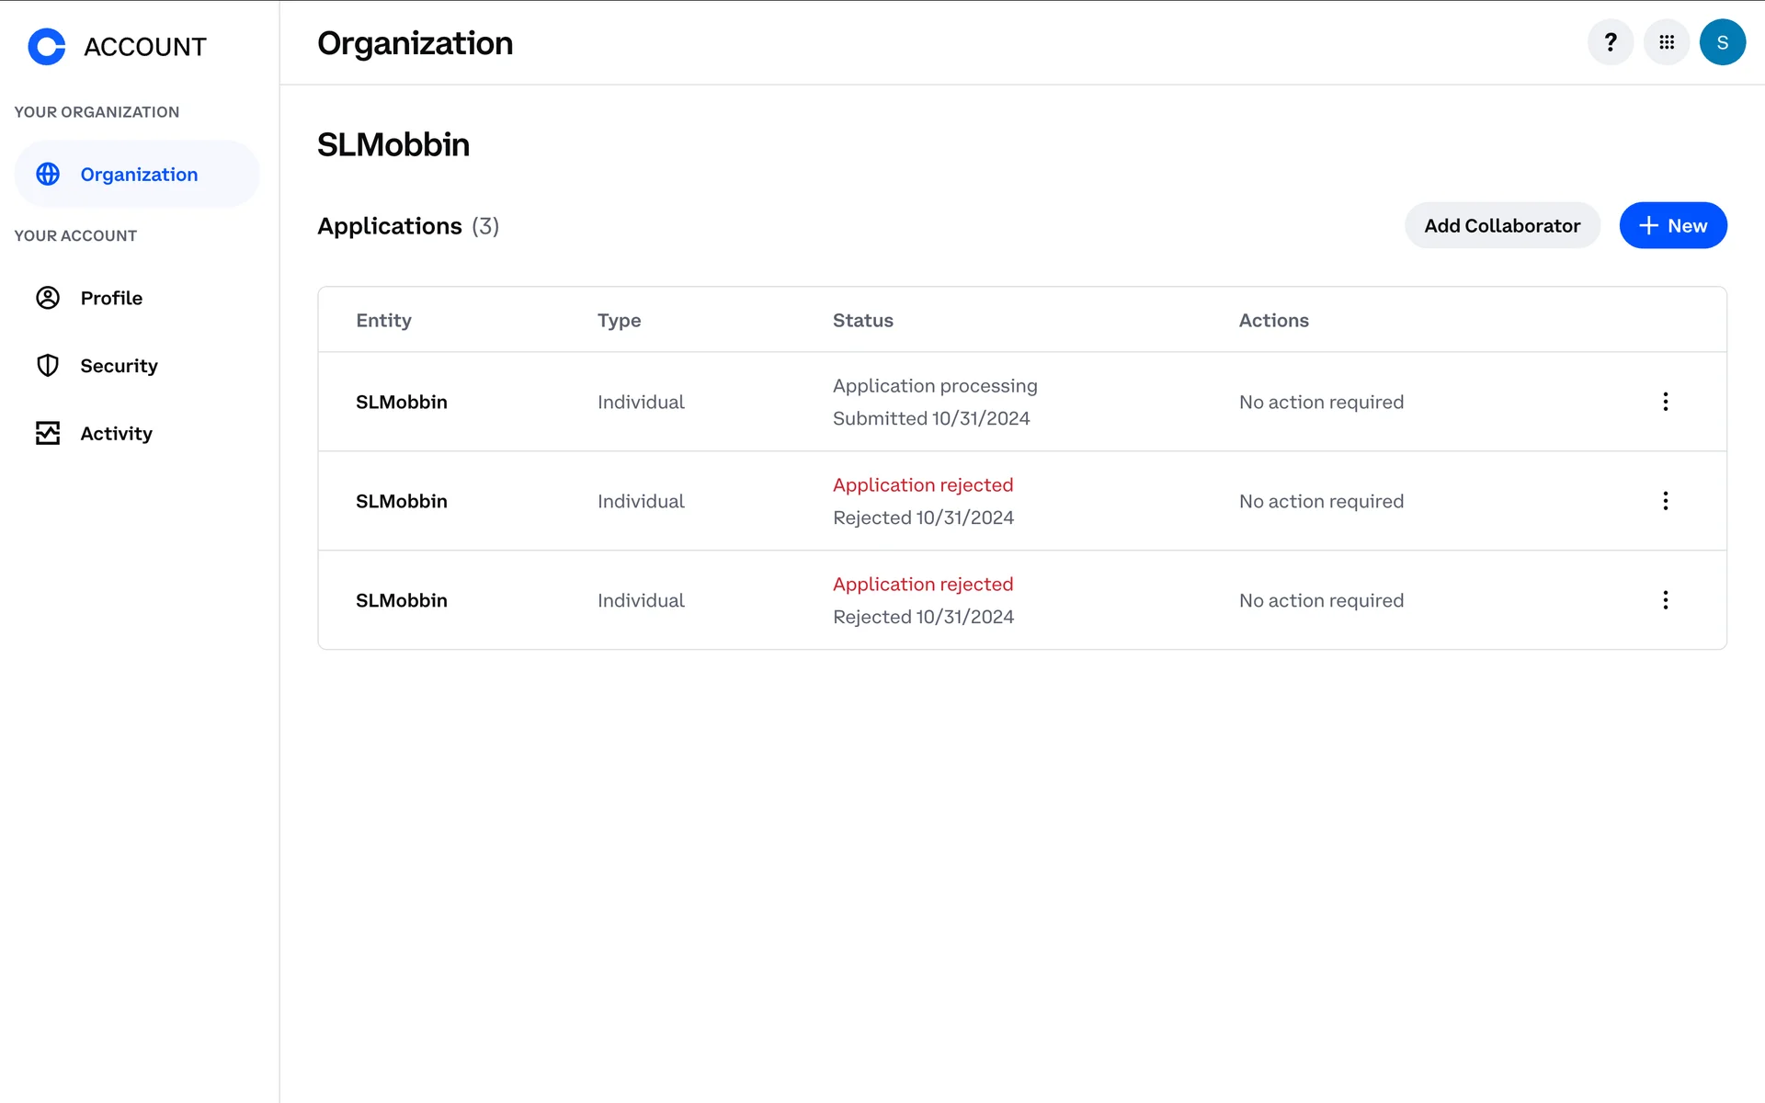Open three-dot menu for last application row
This screenshot has width=1765, height=1103.
pos(1665,600)
